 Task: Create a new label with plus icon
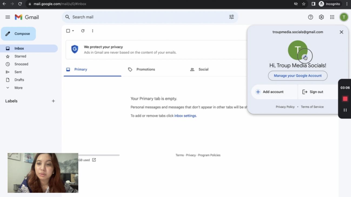point(53,101)
